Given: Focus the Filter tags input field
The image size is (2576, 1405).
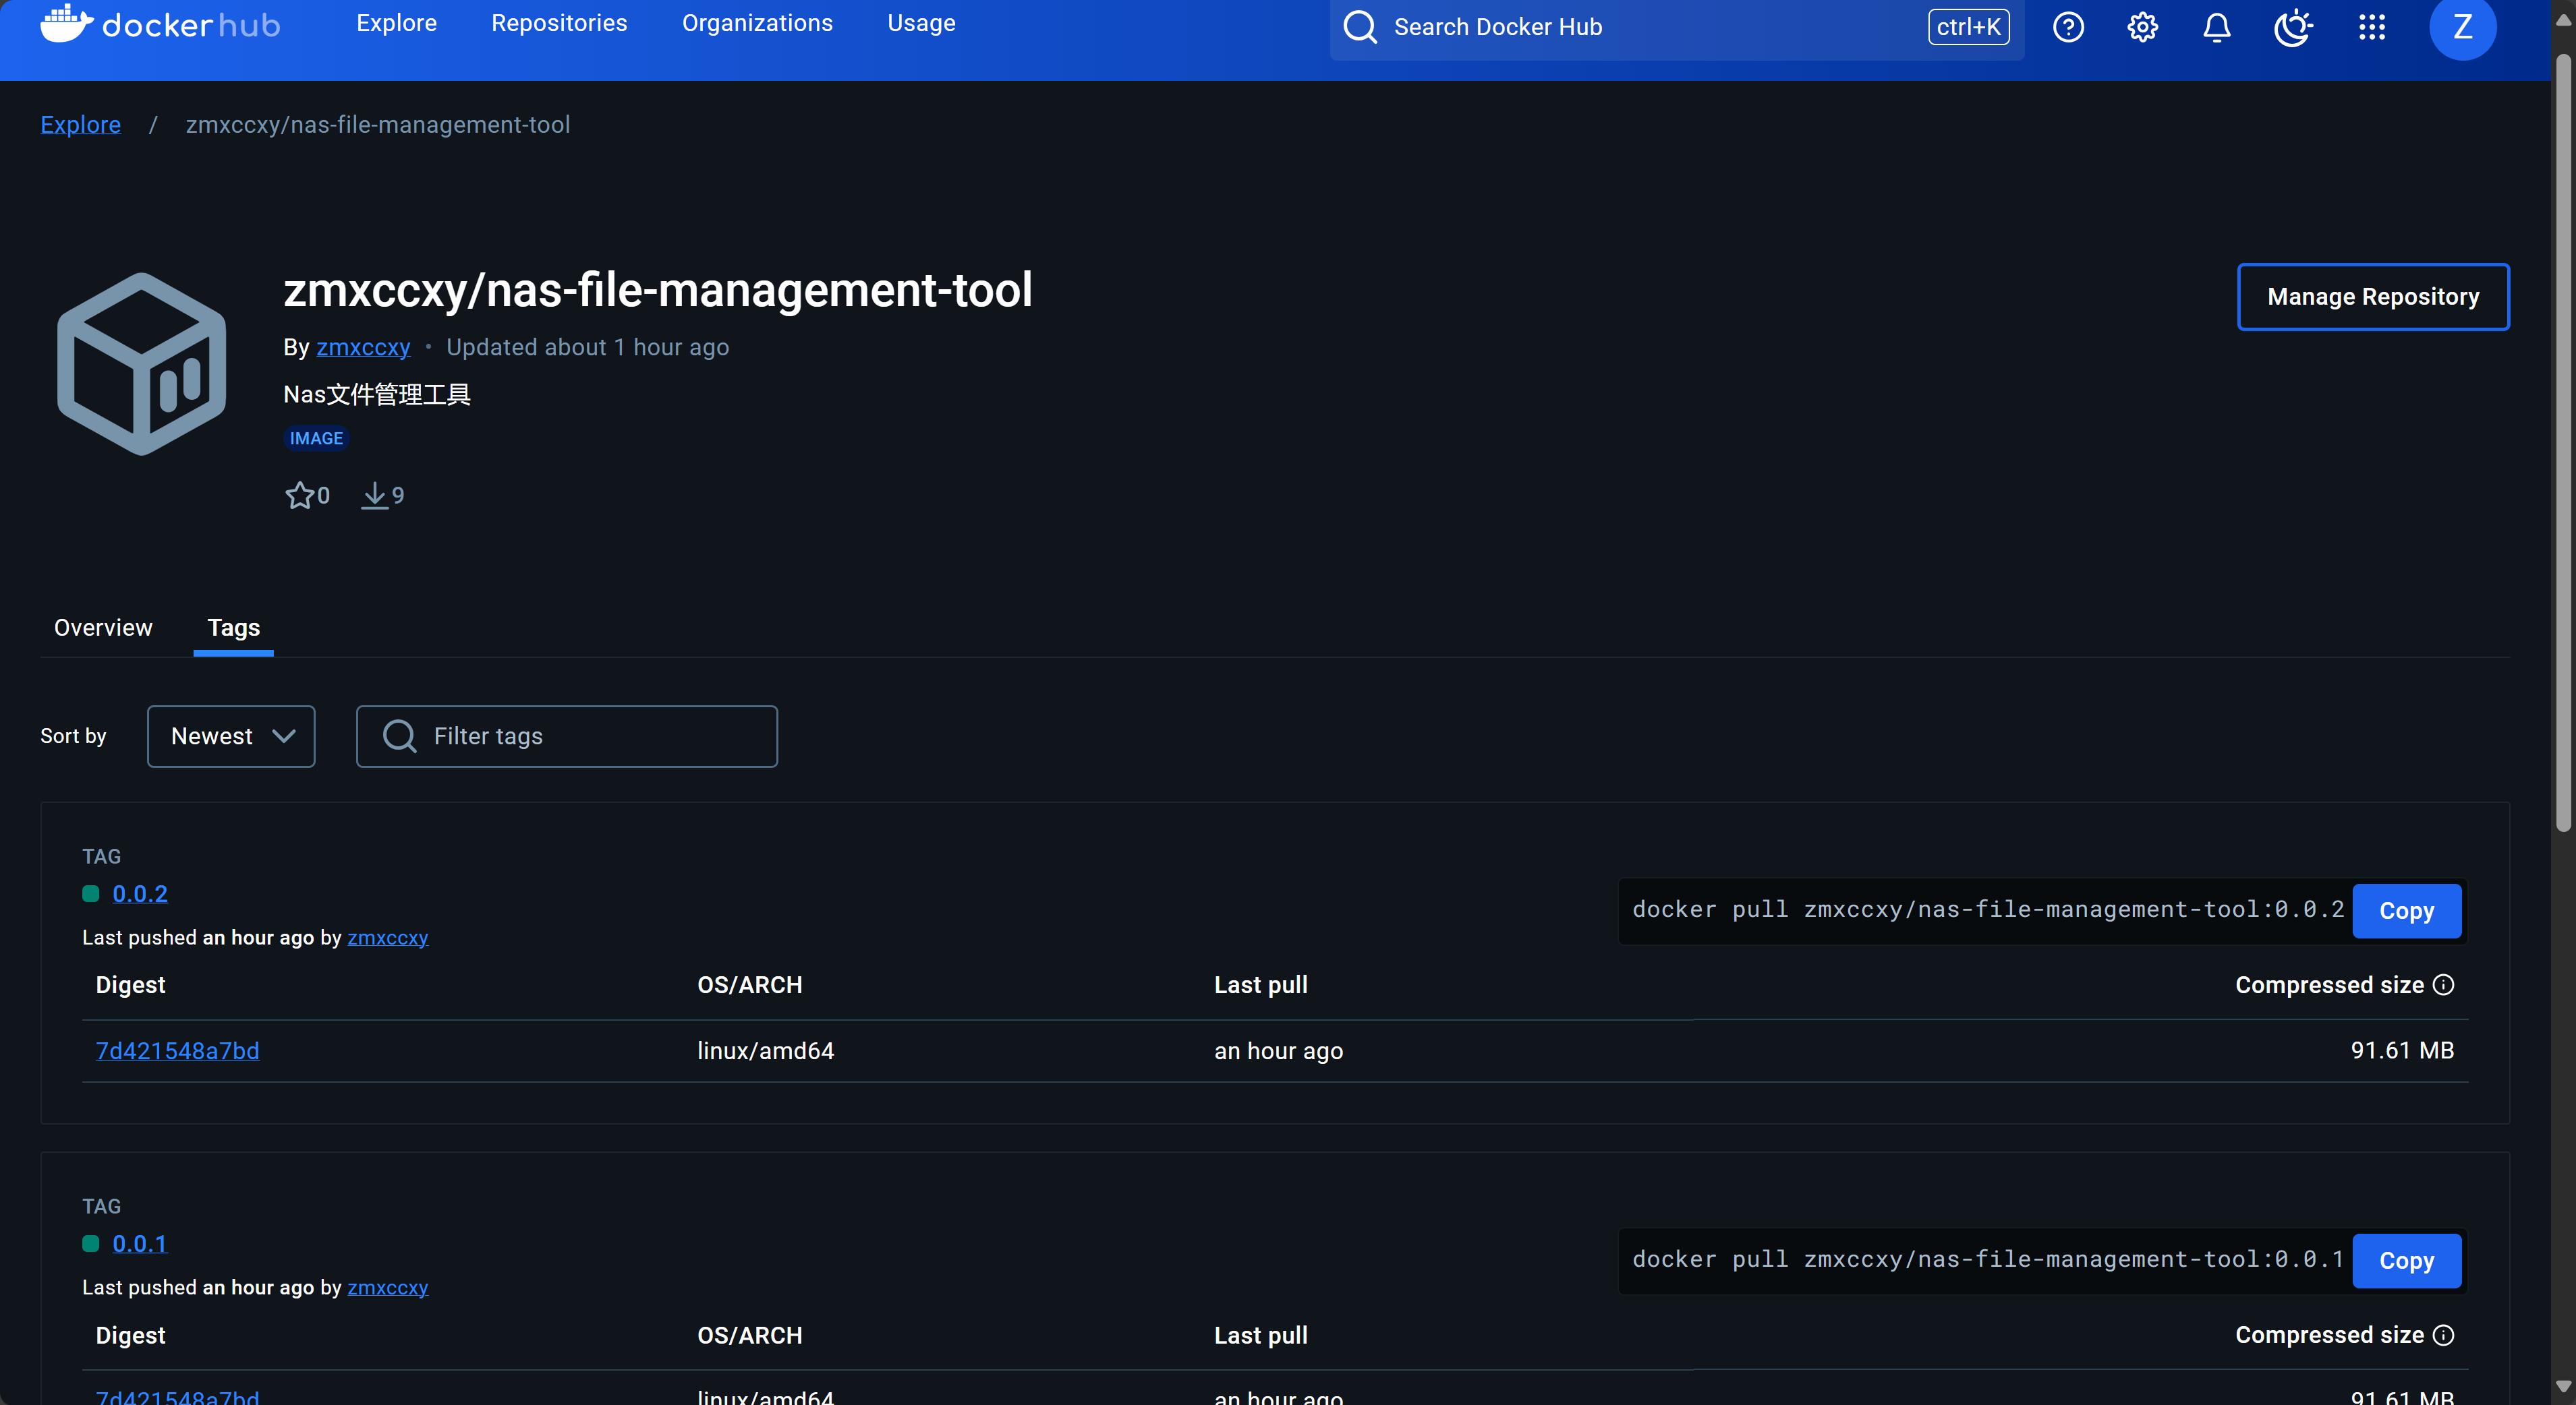Looking at the screenshot, I should point(567,736).
